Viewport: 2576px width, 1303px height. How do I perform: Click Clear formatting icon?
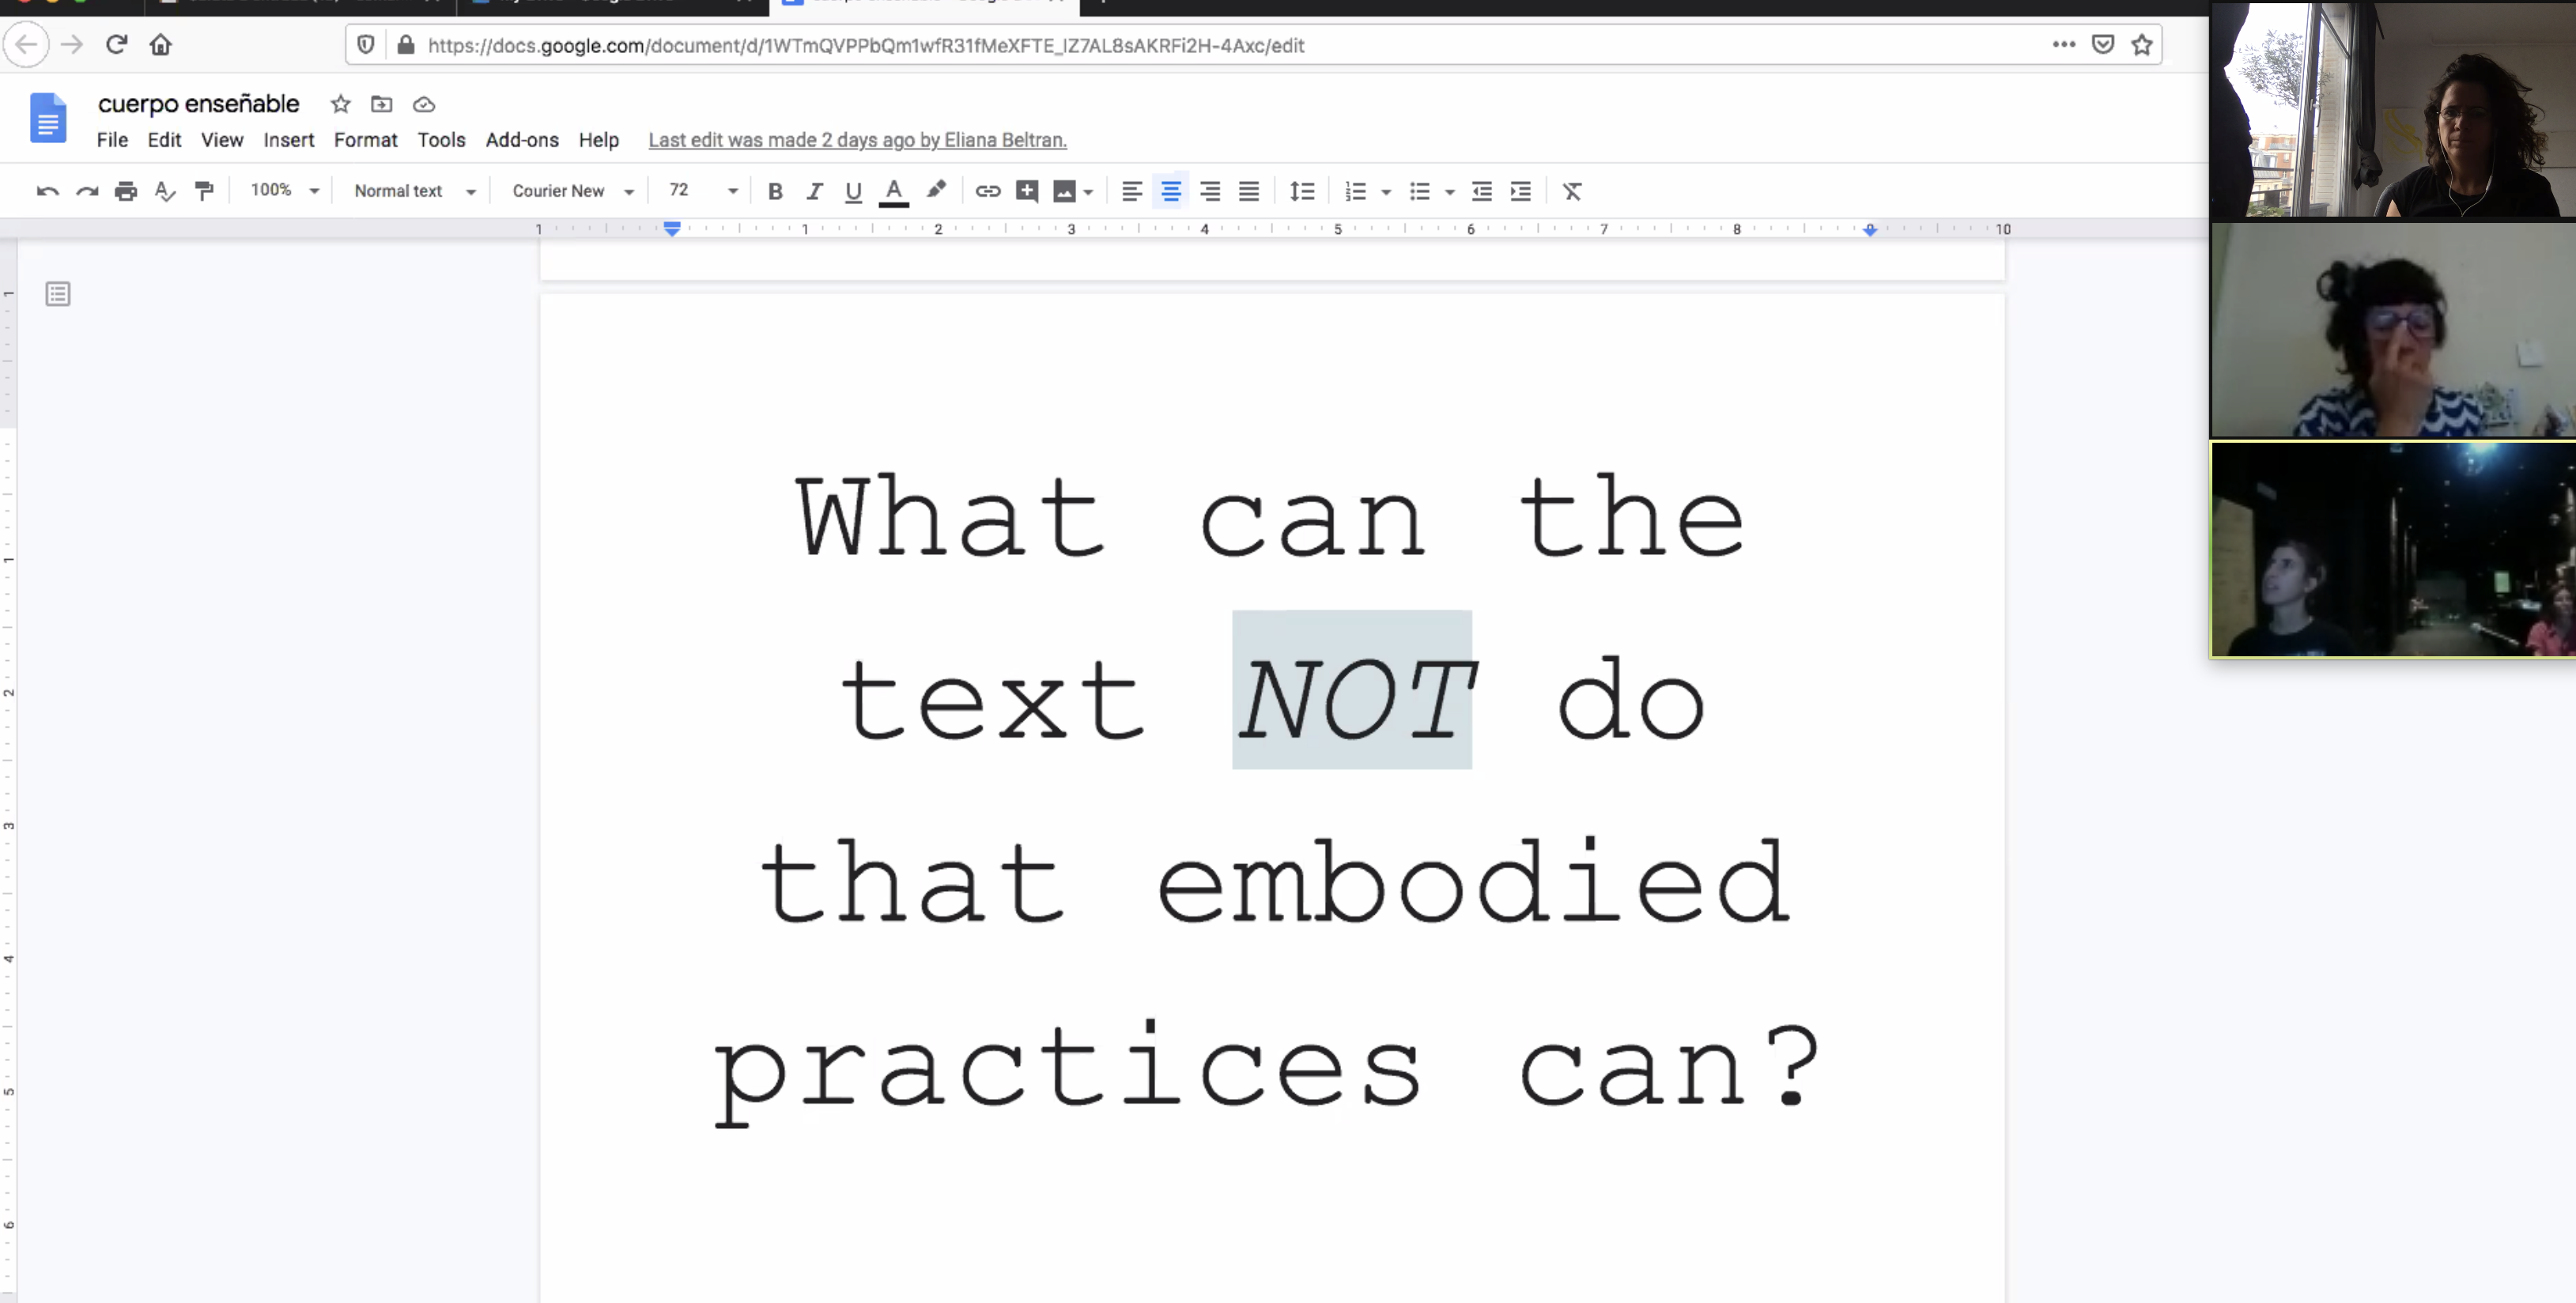coord(1571,191)
